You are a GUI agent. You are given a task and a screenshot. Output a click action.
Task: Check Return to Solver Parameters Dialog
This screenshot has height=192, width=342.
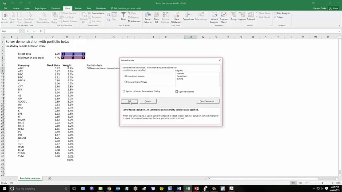pos(141,91)
